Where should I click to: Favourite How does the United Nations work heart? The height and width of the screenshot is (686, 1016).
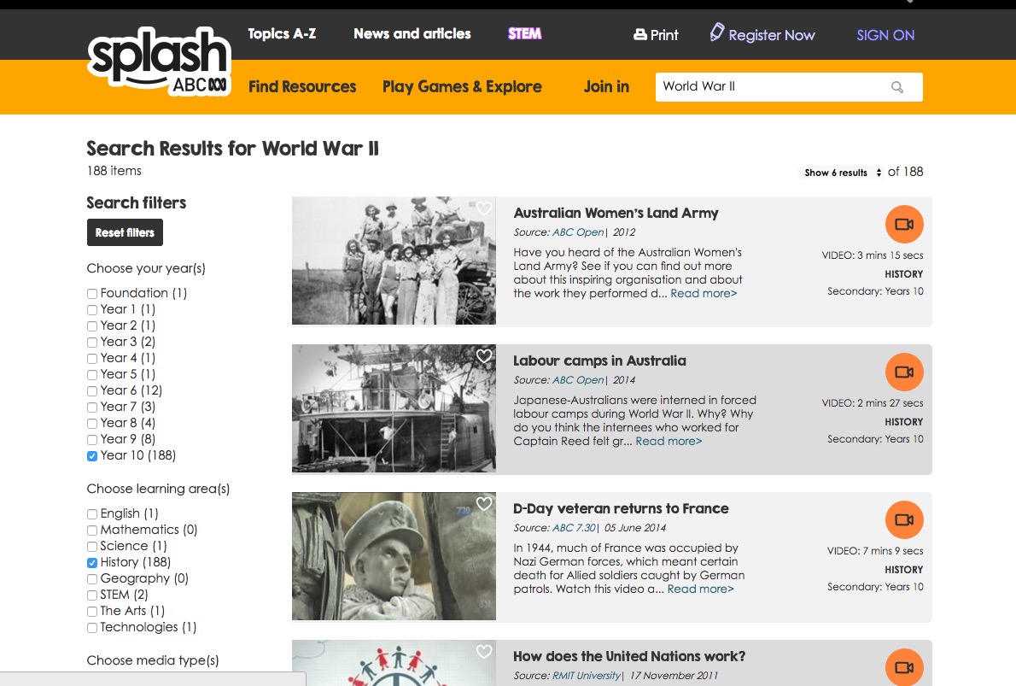click(x=484, y=652)
